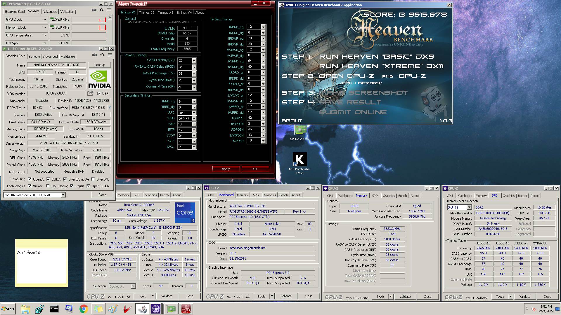The height and width of the screenshot is (315, 561).
Task: Switch to Validation tab in front GPU-Z window
Action: tap(68, 57)
